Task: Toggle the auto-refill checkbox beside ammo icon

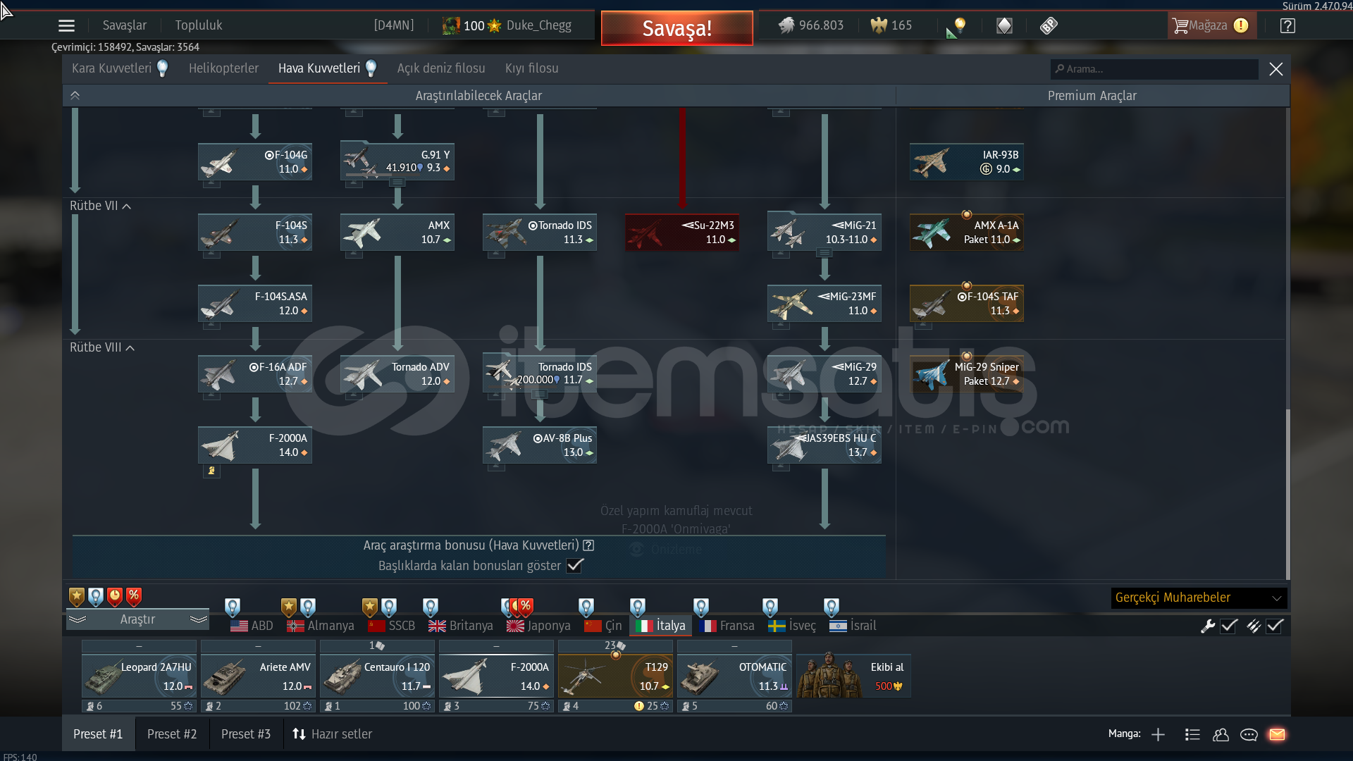Action: click(1275, 626)
